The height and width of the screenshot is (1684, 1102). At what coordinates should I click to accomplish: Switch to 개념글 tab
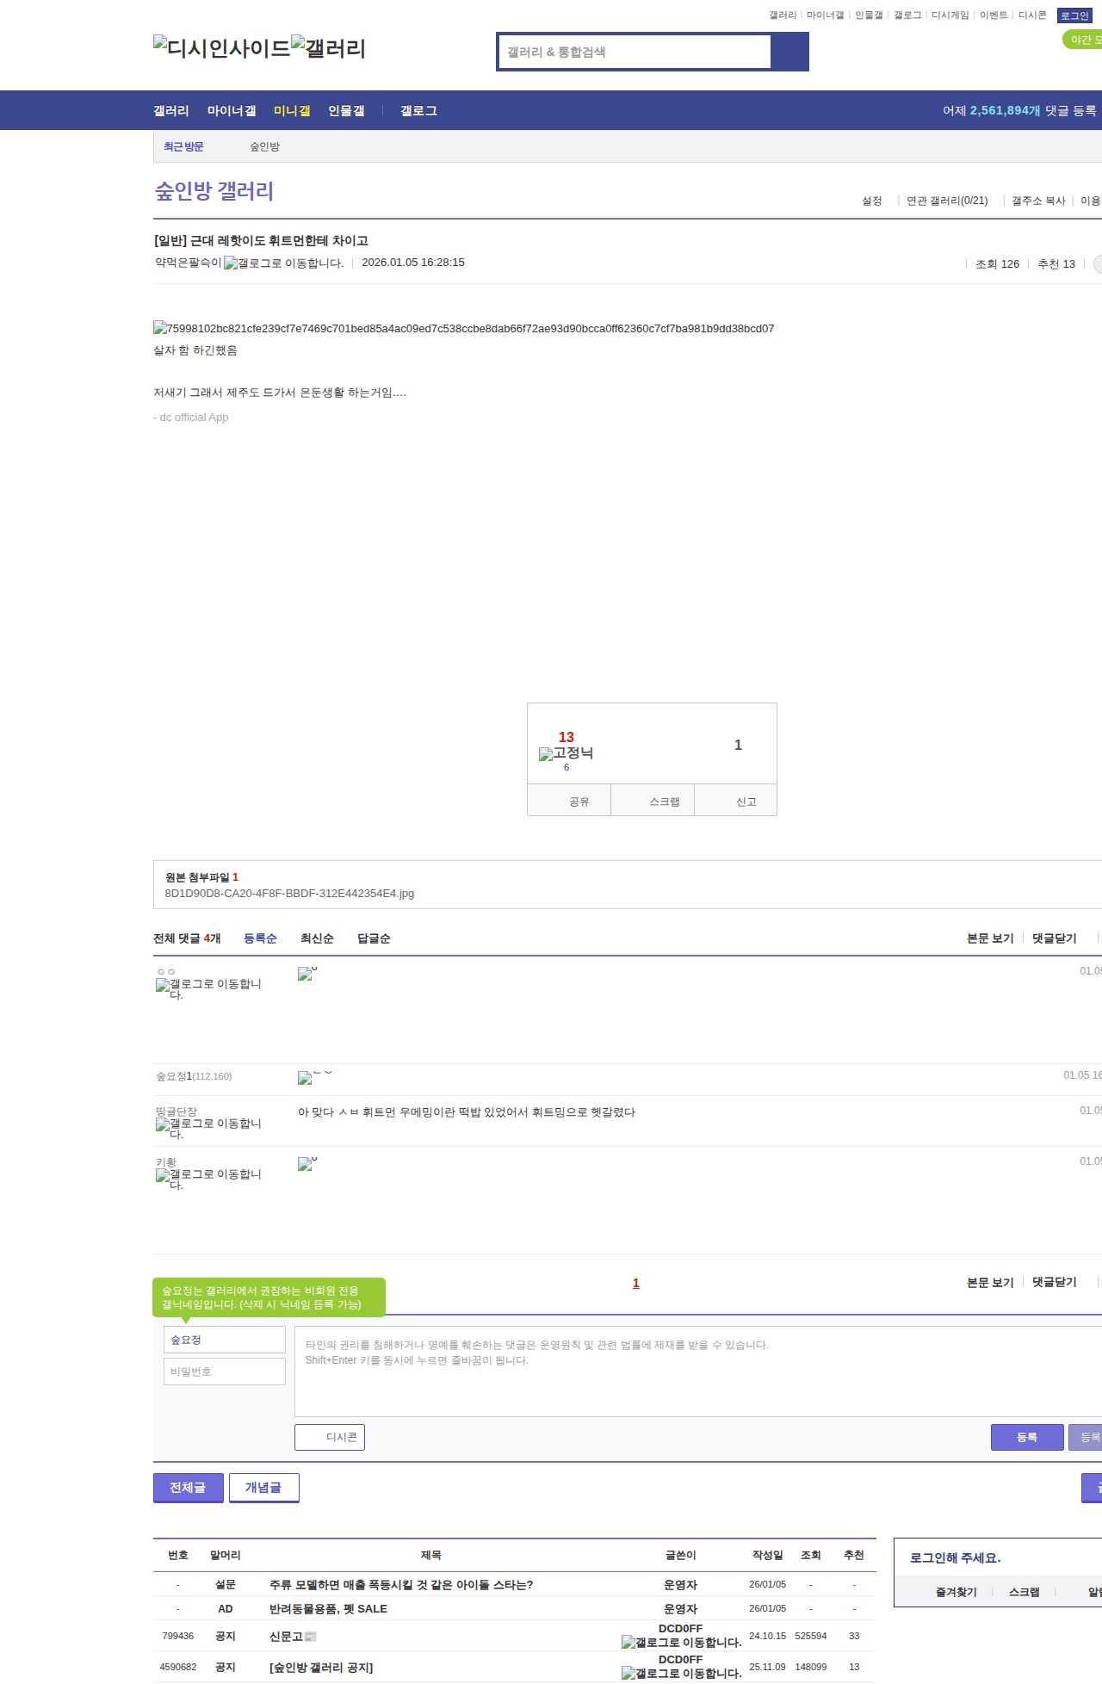click(x=263, y=1487)
